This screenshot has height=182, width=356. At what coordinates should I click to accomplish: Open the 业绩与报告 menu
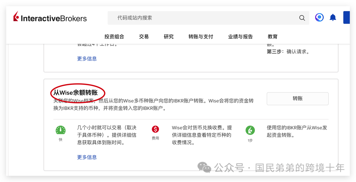tap(240, 37)
